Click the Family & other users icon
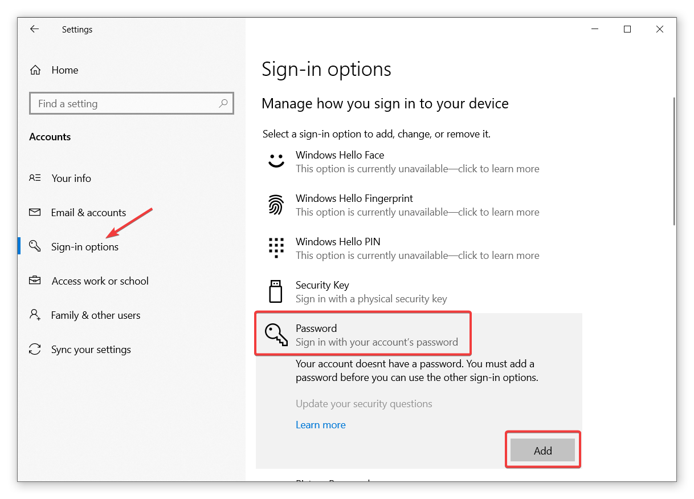This screenshot has height=499, width=694. 35,315
